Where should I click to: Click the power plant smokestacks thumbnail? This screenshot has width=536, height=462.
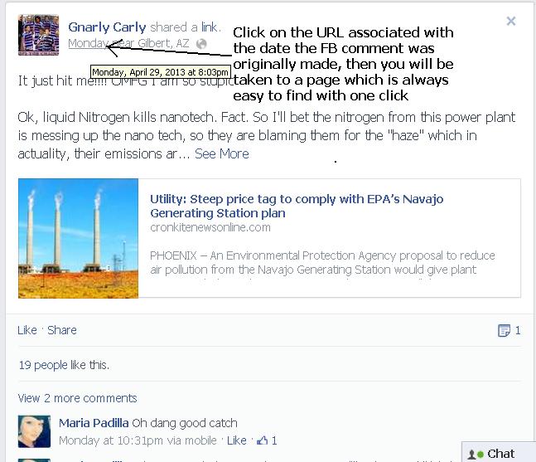[78, 238]
